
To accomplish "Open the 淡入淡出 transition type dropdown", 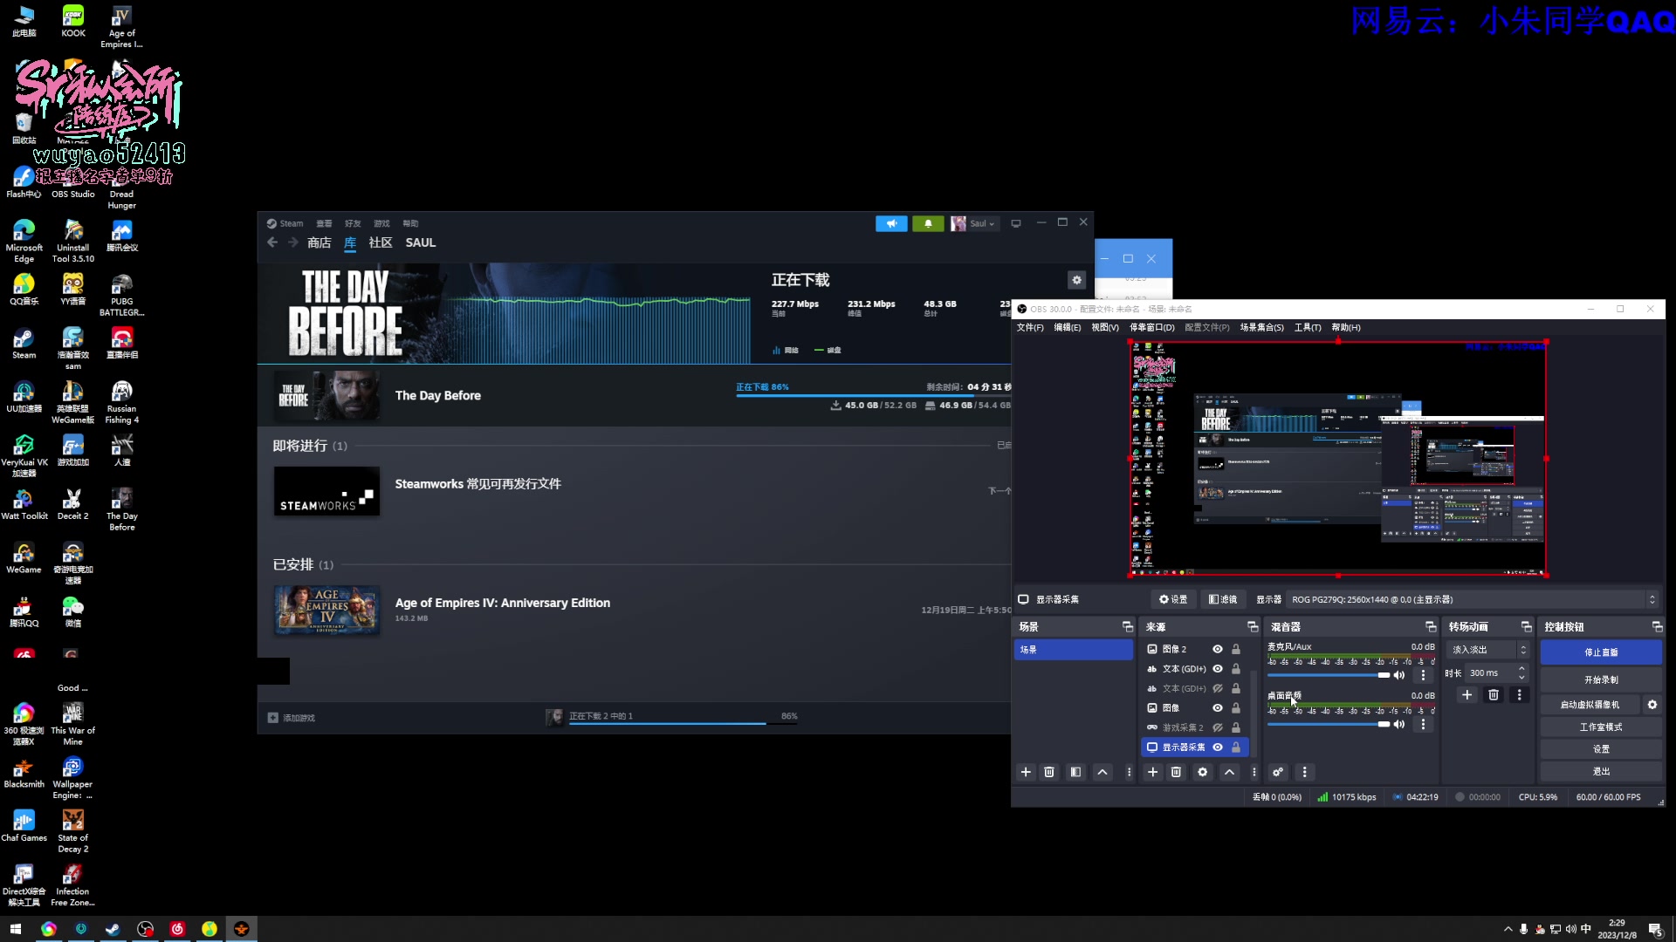I will coord(1487,650).
